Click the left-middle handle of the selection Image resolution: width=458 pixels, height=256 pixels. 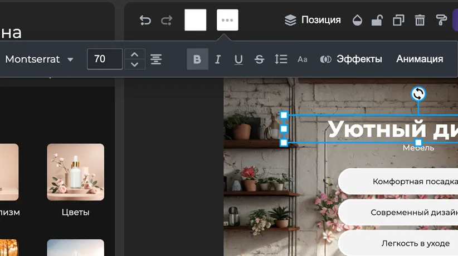(284, 129)
